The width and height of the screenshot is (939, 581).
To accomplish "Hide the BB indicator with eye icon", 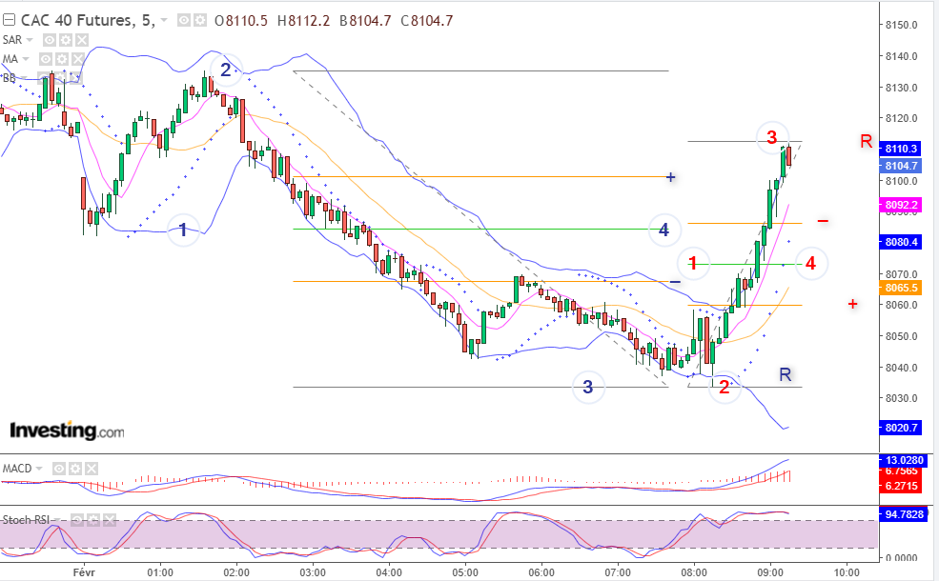I will point(43,78).
